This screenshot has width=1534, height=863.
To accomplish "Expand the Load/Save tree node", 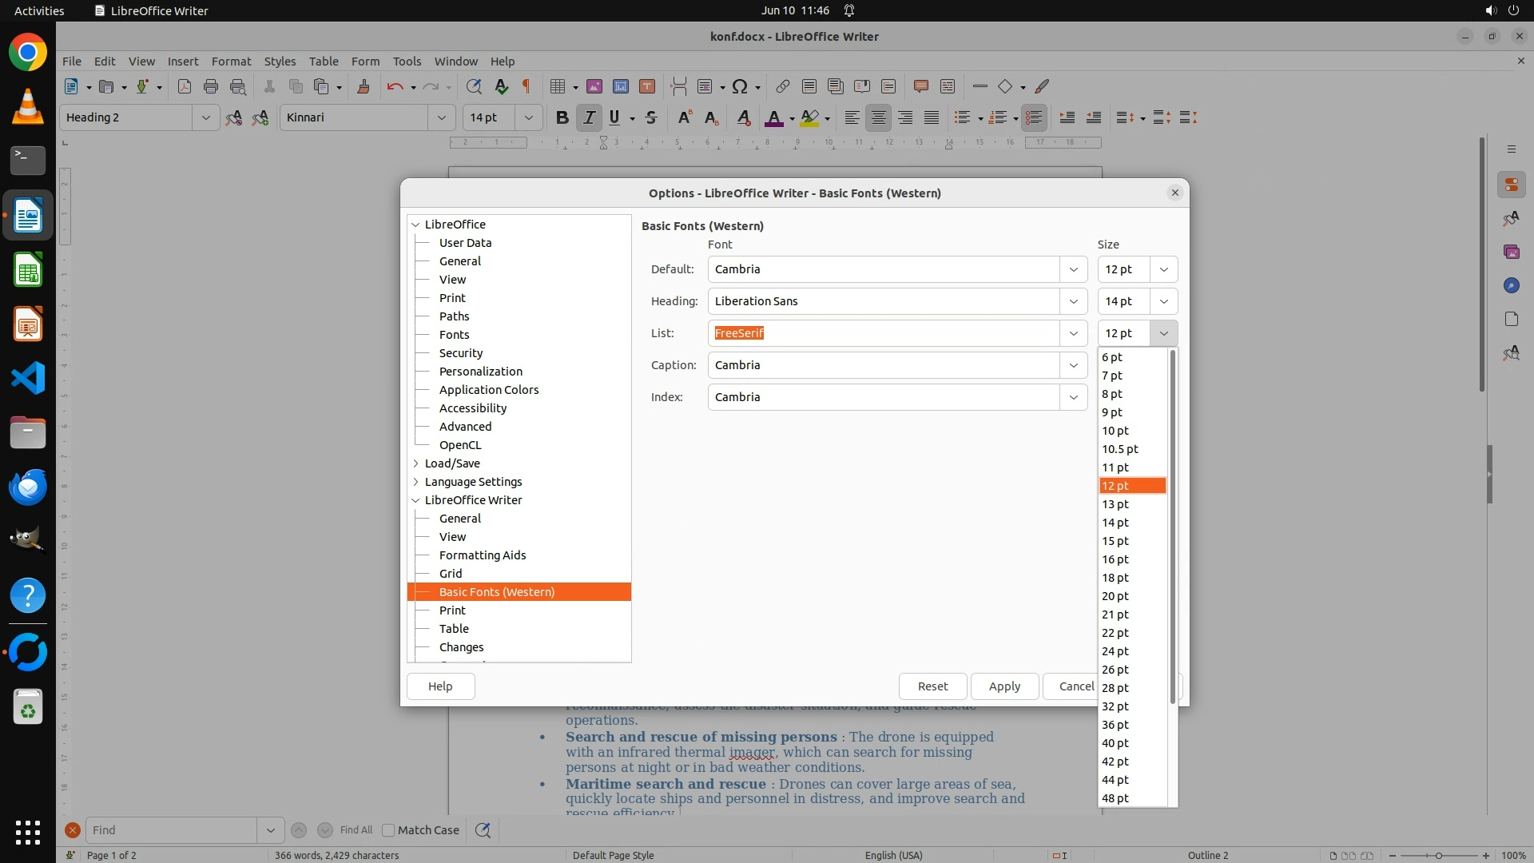I will (x=416, y=463).
